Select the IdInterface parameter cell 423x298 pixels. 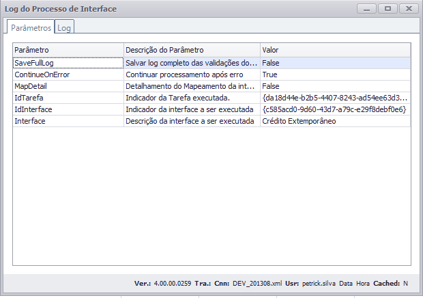pyautogui.click(x=68, y=109)
